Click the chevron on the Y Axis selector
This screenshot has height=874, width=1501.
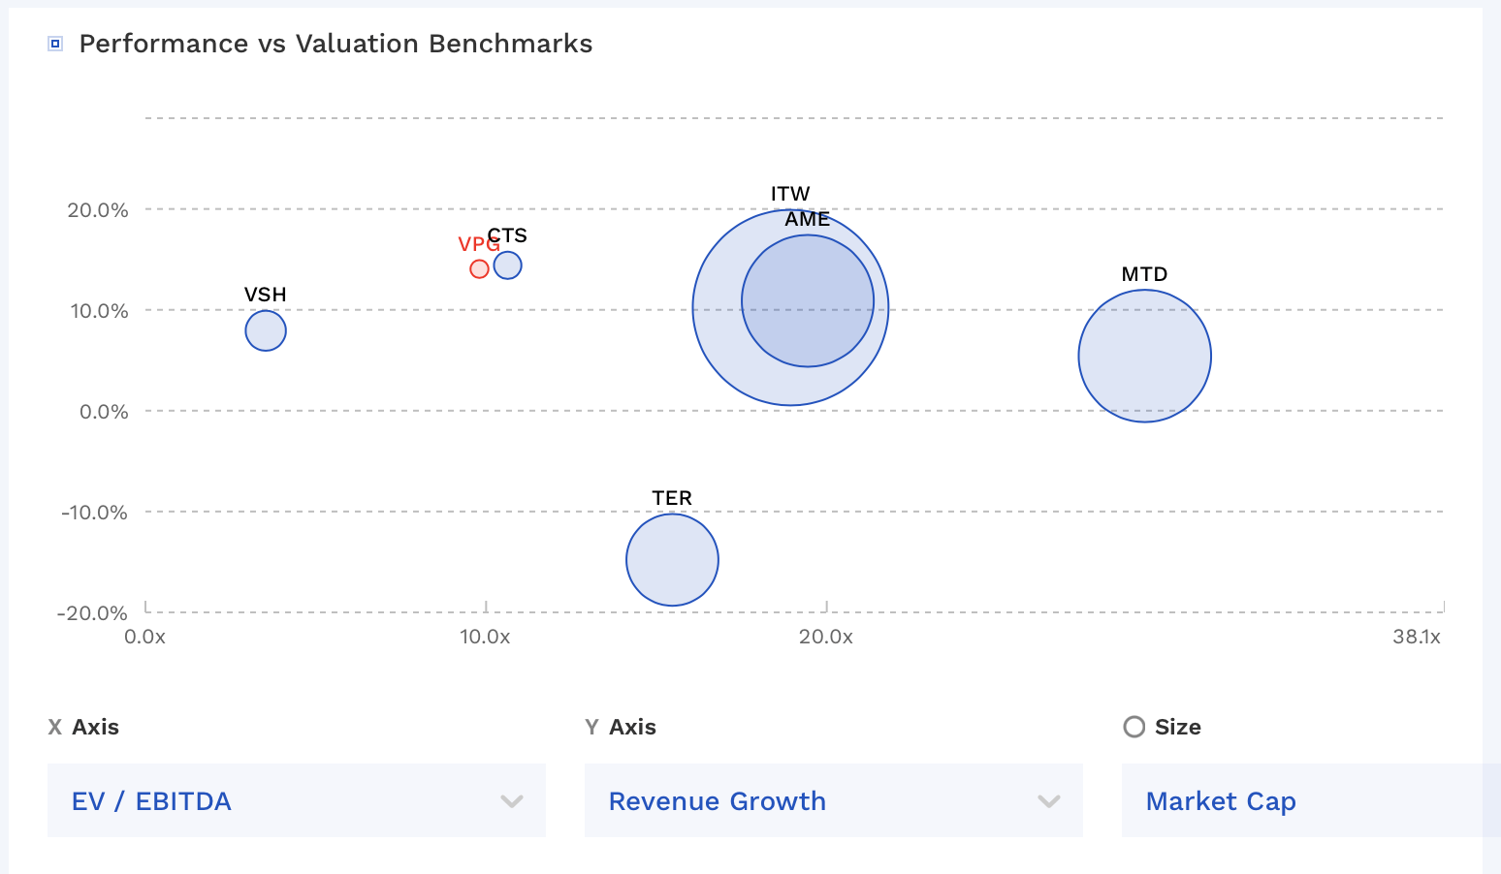1048,801
